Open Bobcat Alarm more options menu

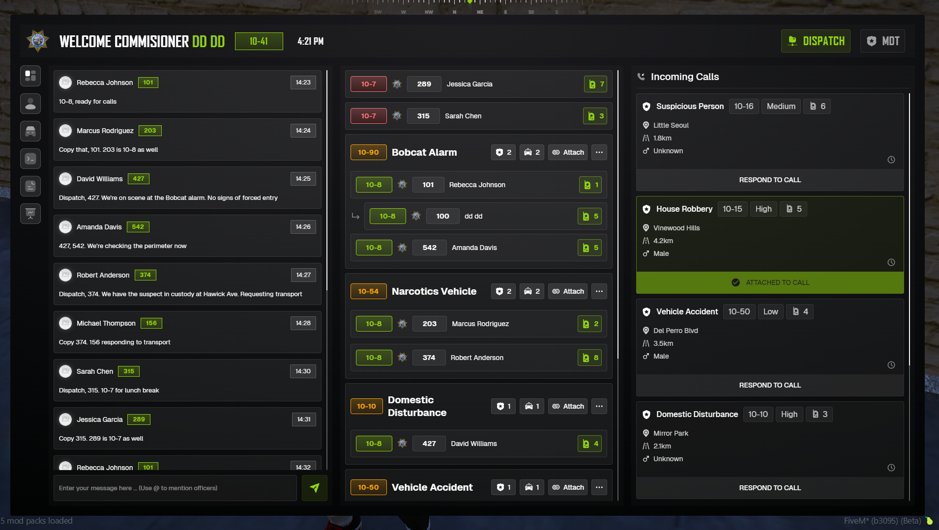[599, 152]
